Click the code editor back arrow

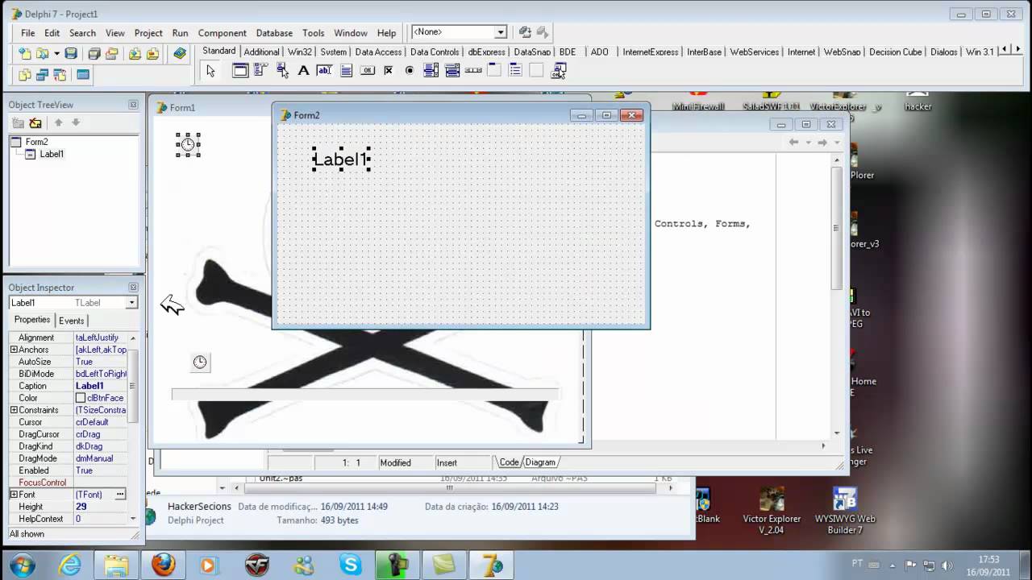click(x=794, y=143)
